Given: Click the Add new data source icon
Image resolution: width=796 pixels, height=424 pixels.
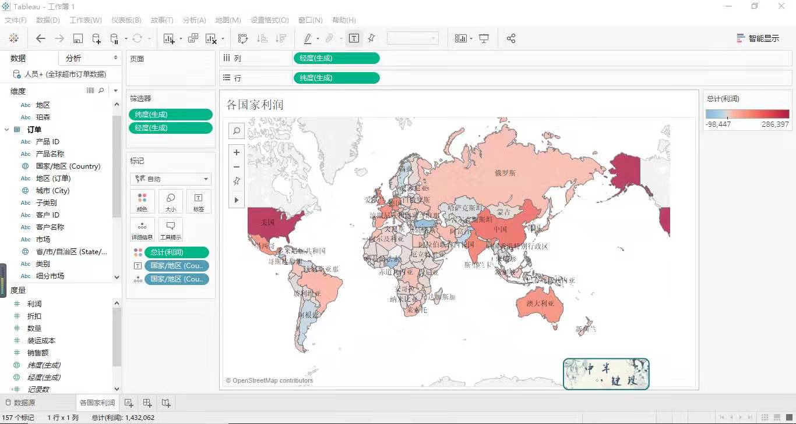Looking at the screenshot, I should pyautogui.click(x=96, y=38).
